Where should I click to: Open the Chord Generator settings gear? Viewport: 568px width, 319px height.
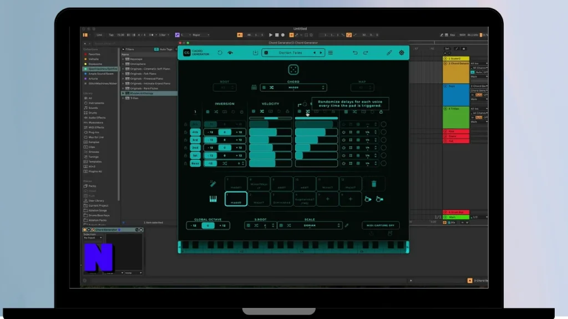click(x=402, y=53)
